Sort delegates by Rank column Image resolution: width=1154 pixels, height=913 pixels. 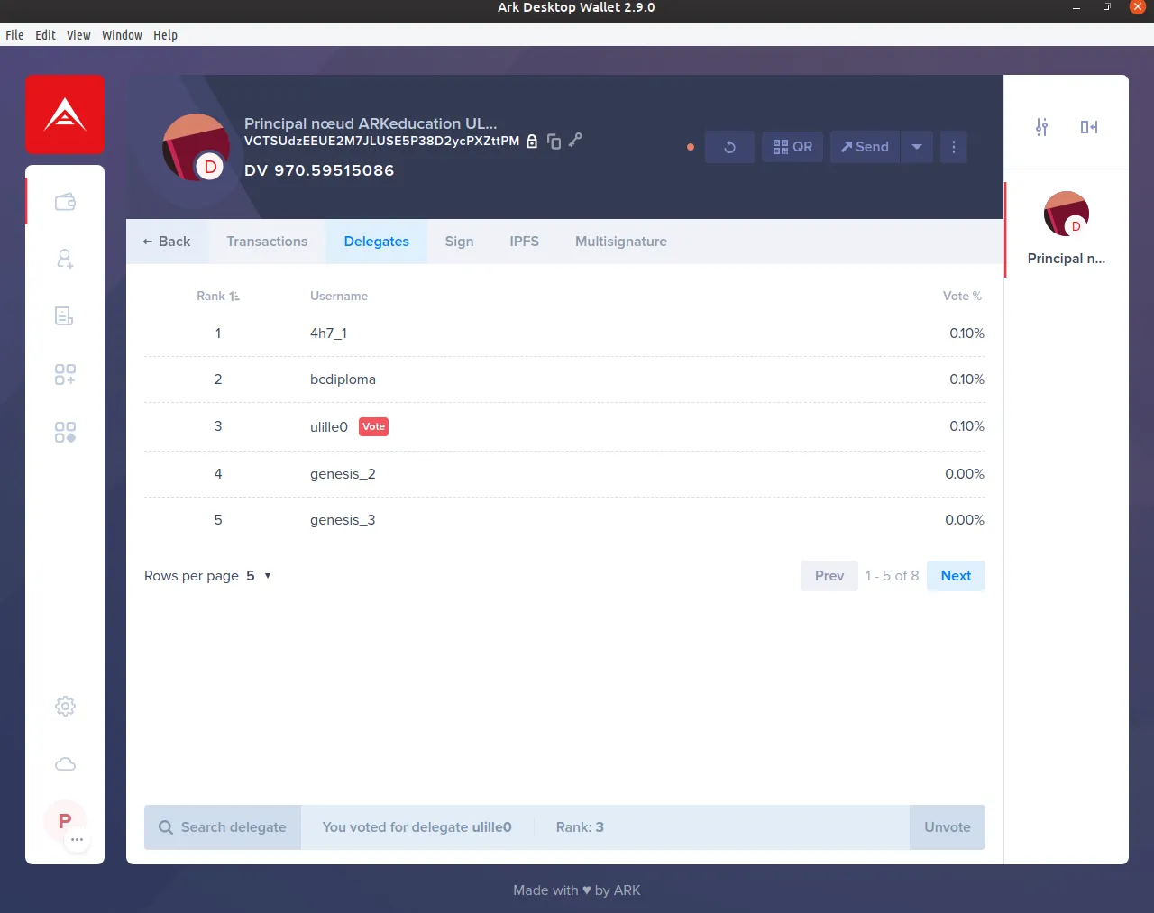(x=218, y=296)
